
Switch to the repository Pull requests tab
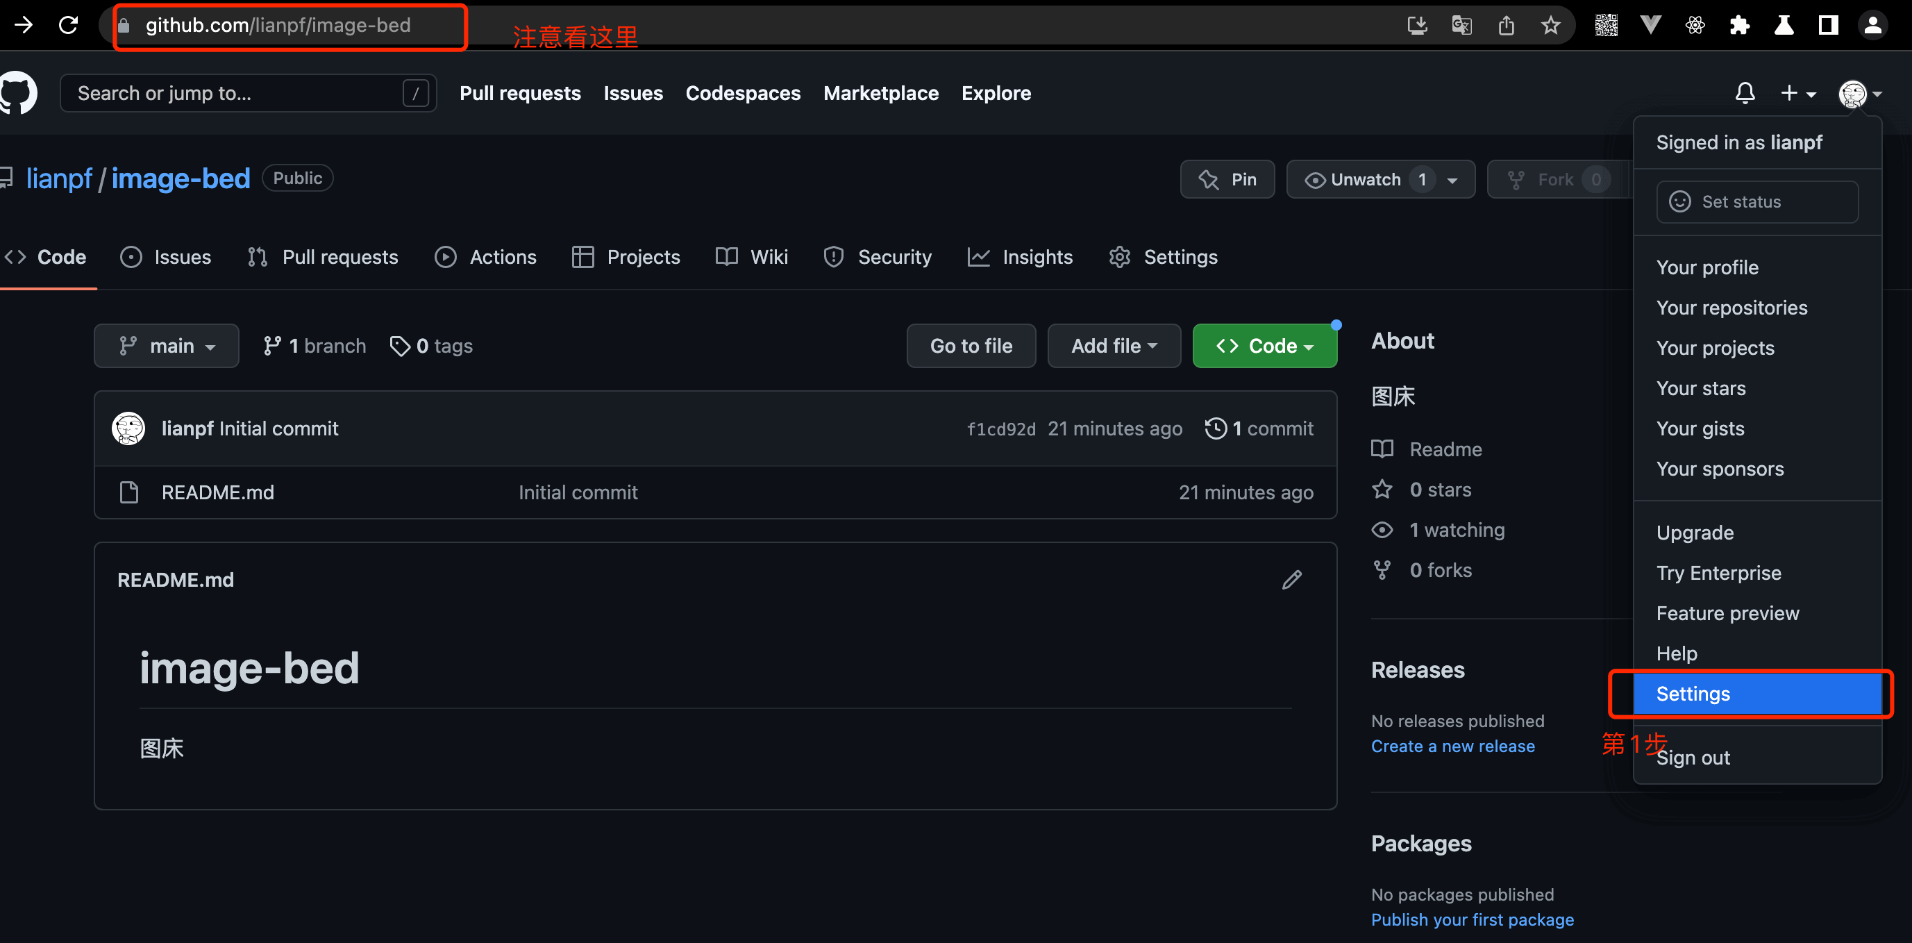(x=323, y=258)
